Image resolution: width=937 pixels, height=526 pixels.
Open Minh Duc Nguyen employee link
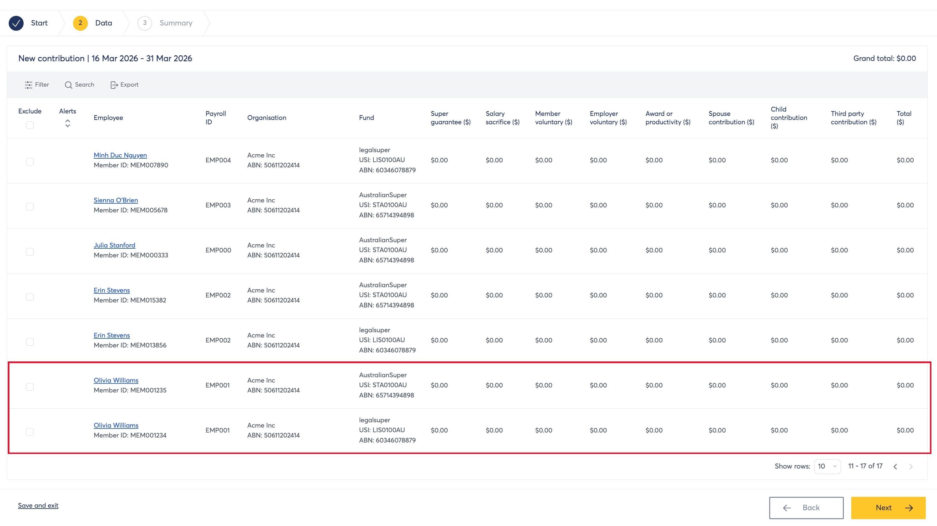click(121, 155)
